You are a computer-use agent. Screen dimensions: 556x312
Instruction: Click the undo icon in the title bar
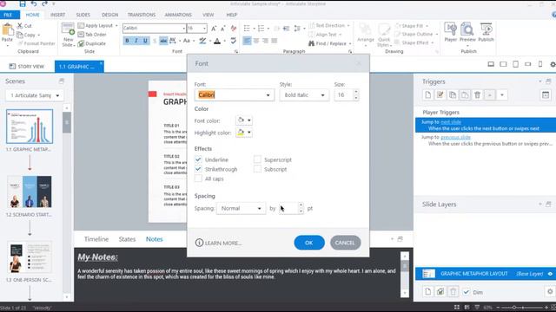pos(34,3)
